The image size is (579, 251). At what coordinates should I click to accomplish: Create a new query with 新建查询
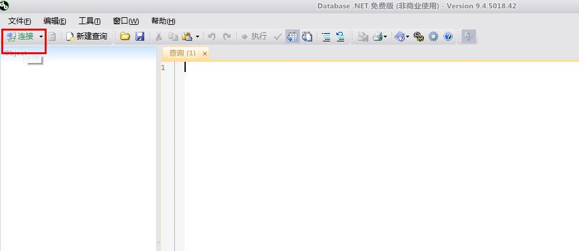click(x=86, y=36)
